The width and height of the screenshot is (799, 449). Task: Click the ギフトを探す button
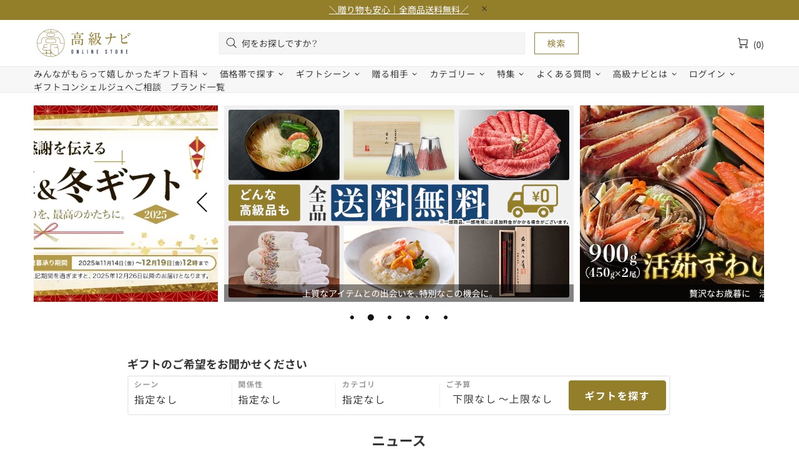(617, 395)
